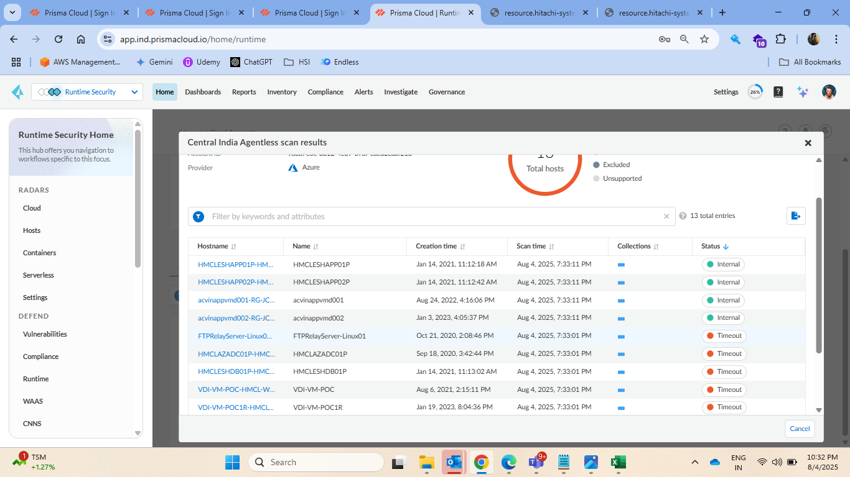Toggle Status column sort order
This screenshot has width=850, height=477.
726,247
